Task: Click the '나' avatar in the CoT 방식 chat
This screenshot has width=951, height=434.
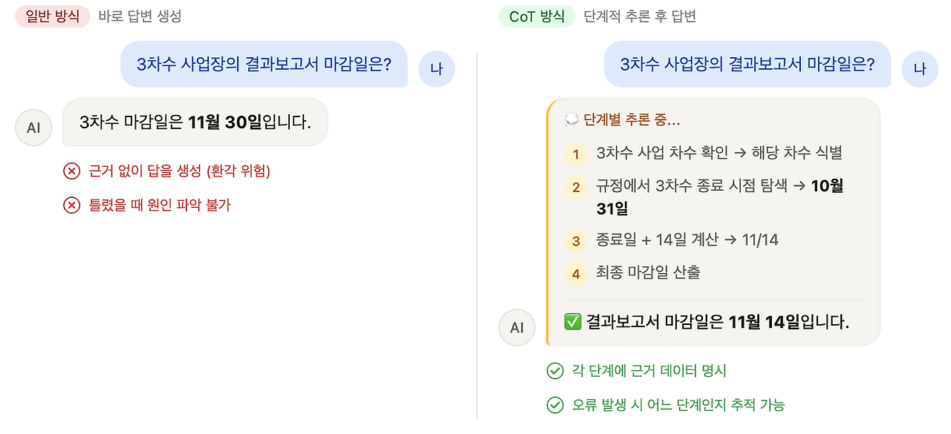Action: [920, 69]
